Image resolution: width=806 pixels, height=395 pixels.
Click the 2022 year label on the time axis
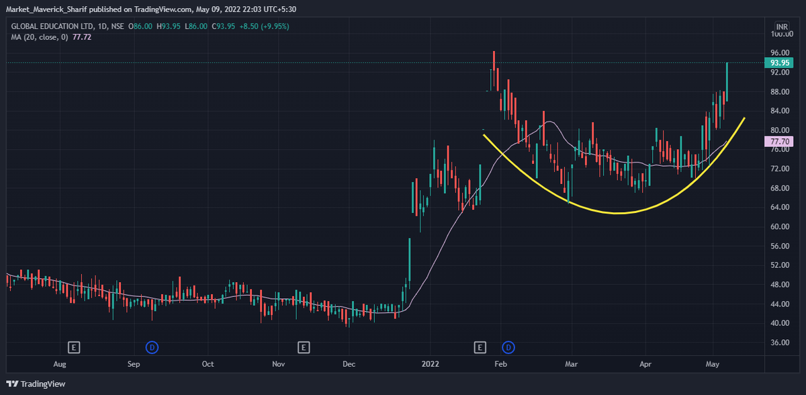click(430, 364)
